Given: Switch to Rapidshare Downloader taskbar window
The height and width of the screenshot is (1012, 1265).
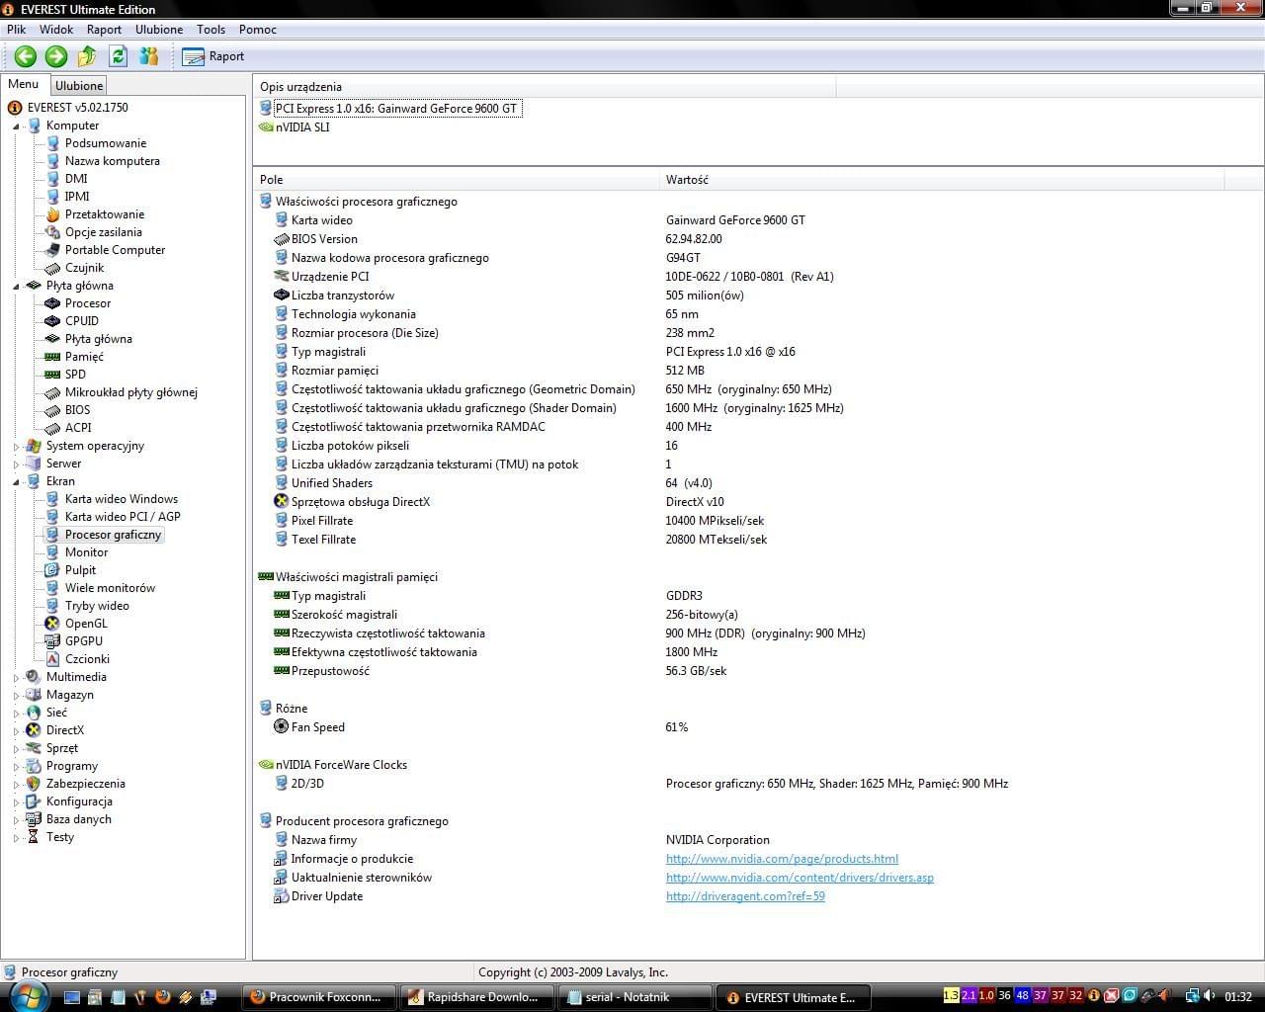Looking at the screenshot, I should coord(476,997).
